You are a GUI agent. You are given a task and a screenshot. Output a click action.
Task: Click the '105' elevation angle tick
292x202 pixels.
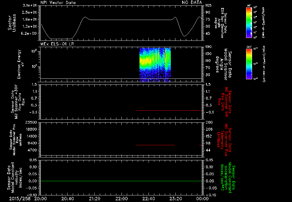(x=208, y=5)
